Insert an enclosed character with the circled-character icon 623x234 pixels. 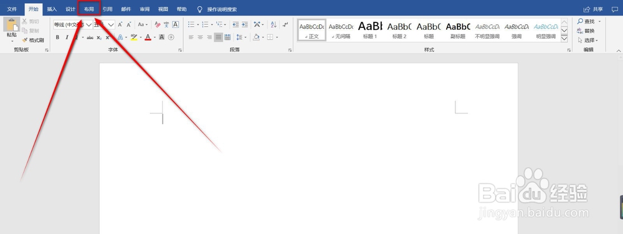[x=171, y=37]
